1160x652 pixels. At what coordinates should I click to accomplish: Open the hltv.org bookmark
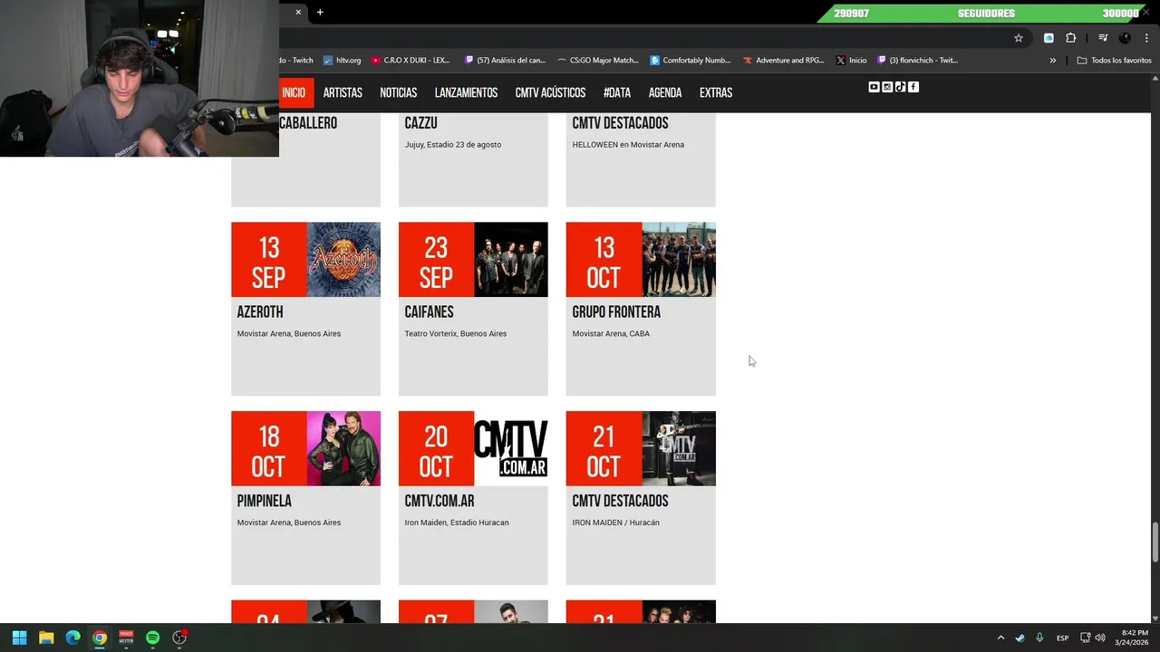pyautogui.click(x=341, y=61)
